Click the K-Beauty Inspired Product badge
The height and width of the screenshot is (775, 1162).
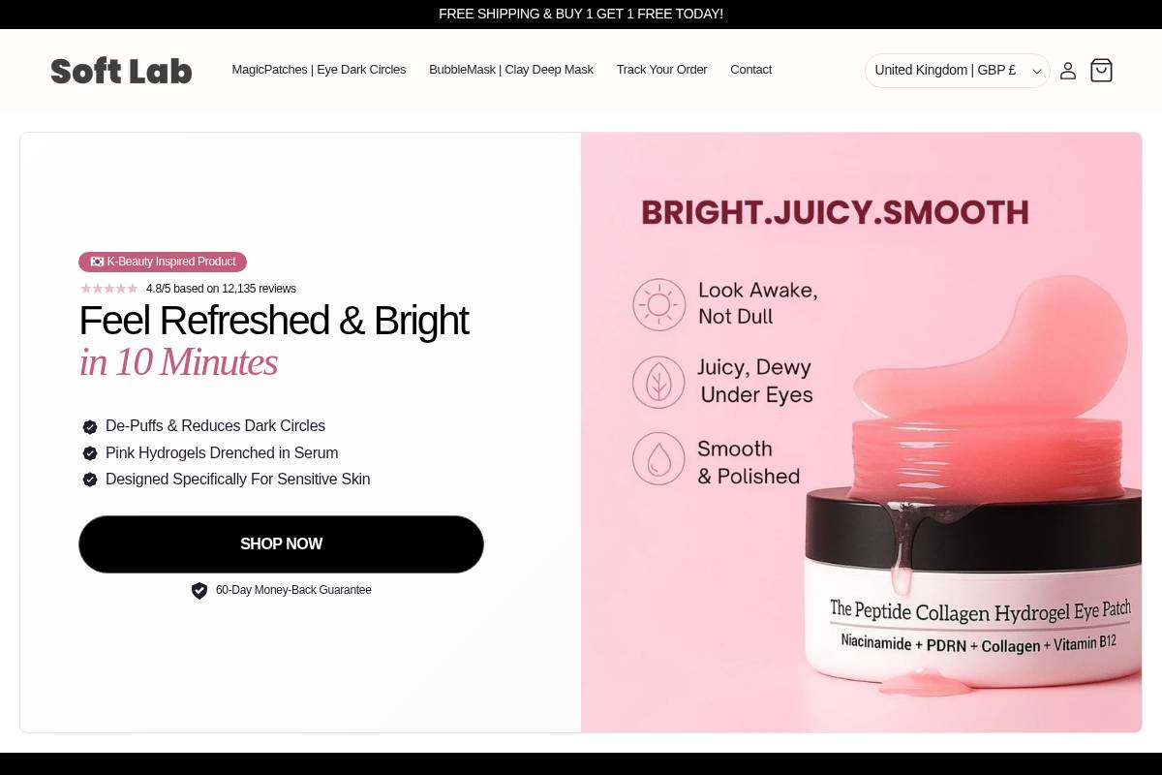click(163, 262)
